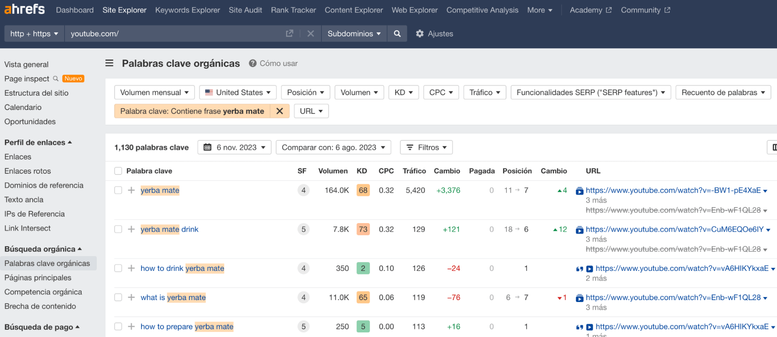Open Site Audit from the top nav
This screenshot has height=337, width=777.
[245, 10]
